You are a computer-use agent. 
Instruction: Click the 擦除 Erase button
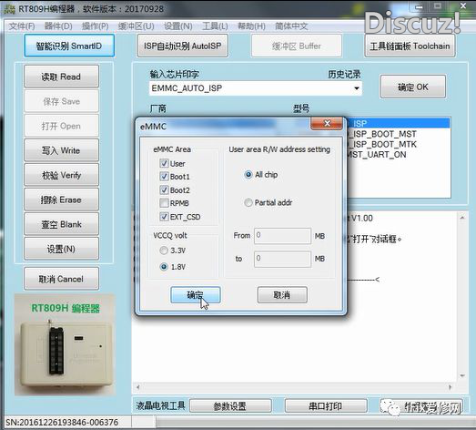[x=61, y=200]
